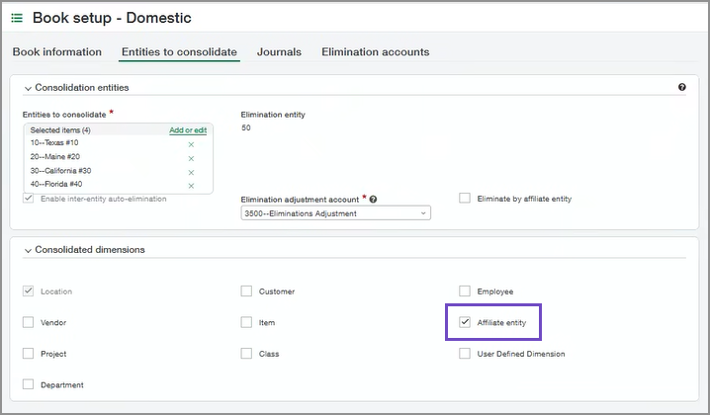
Task: Collapse the Consolidation entities section
Action: (28, 88)
